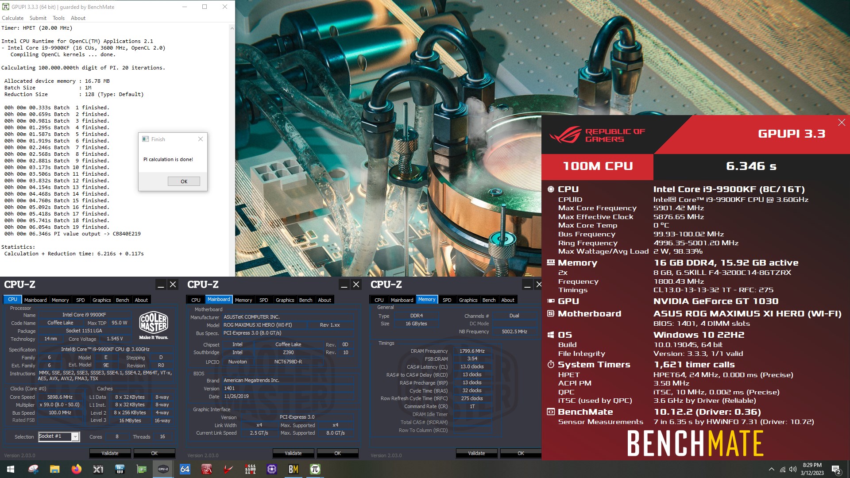Screen dimensions: 850x478
Task: Click the DRAM Frequency 1799.6 MHz field
Action: [x=472, y=351]
